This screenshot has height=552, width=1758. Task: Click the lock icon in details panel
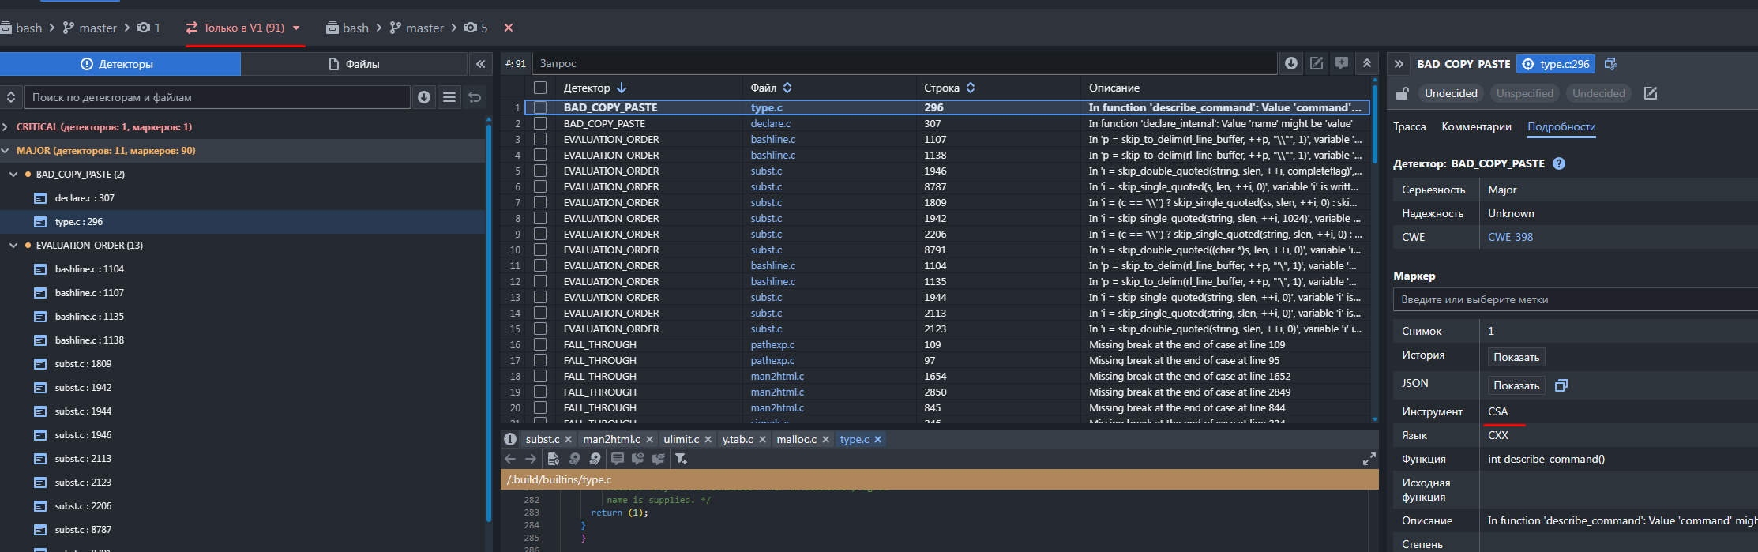(x=1403, y=93)
